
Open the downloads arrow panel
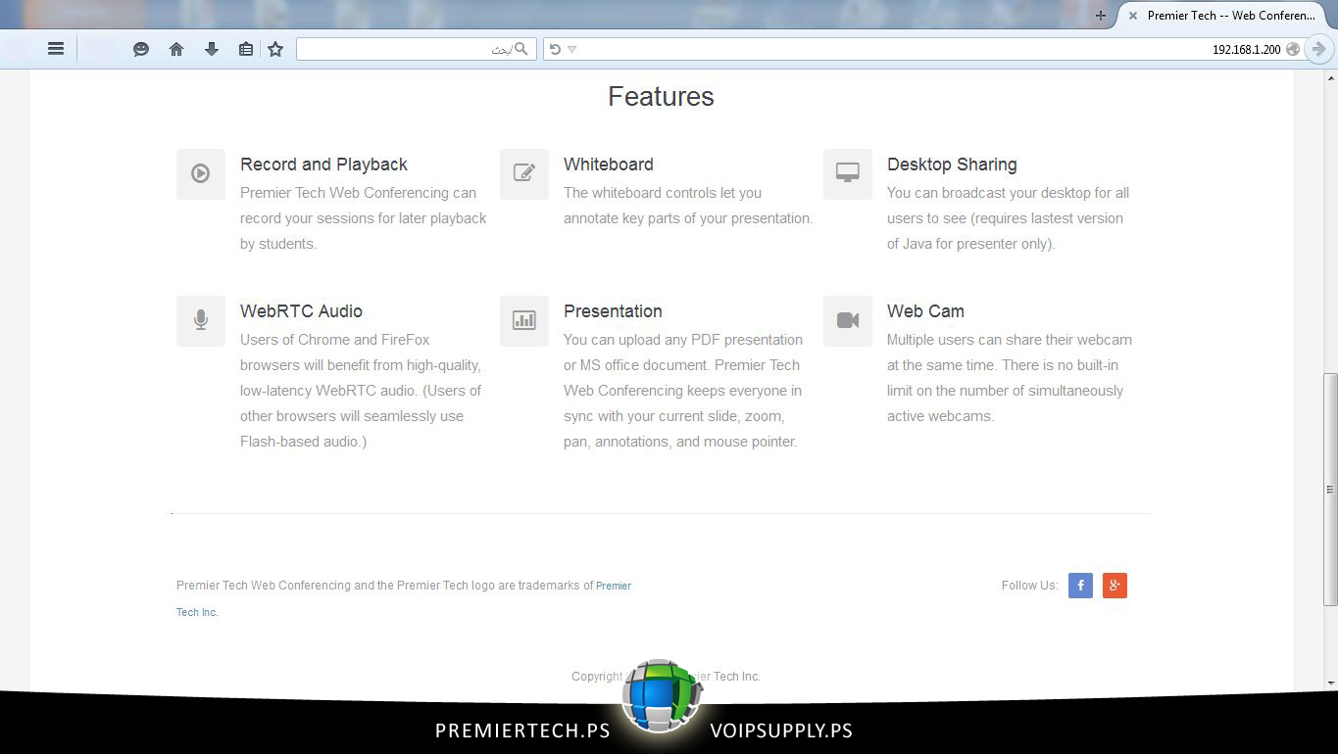tap(212, 49)
